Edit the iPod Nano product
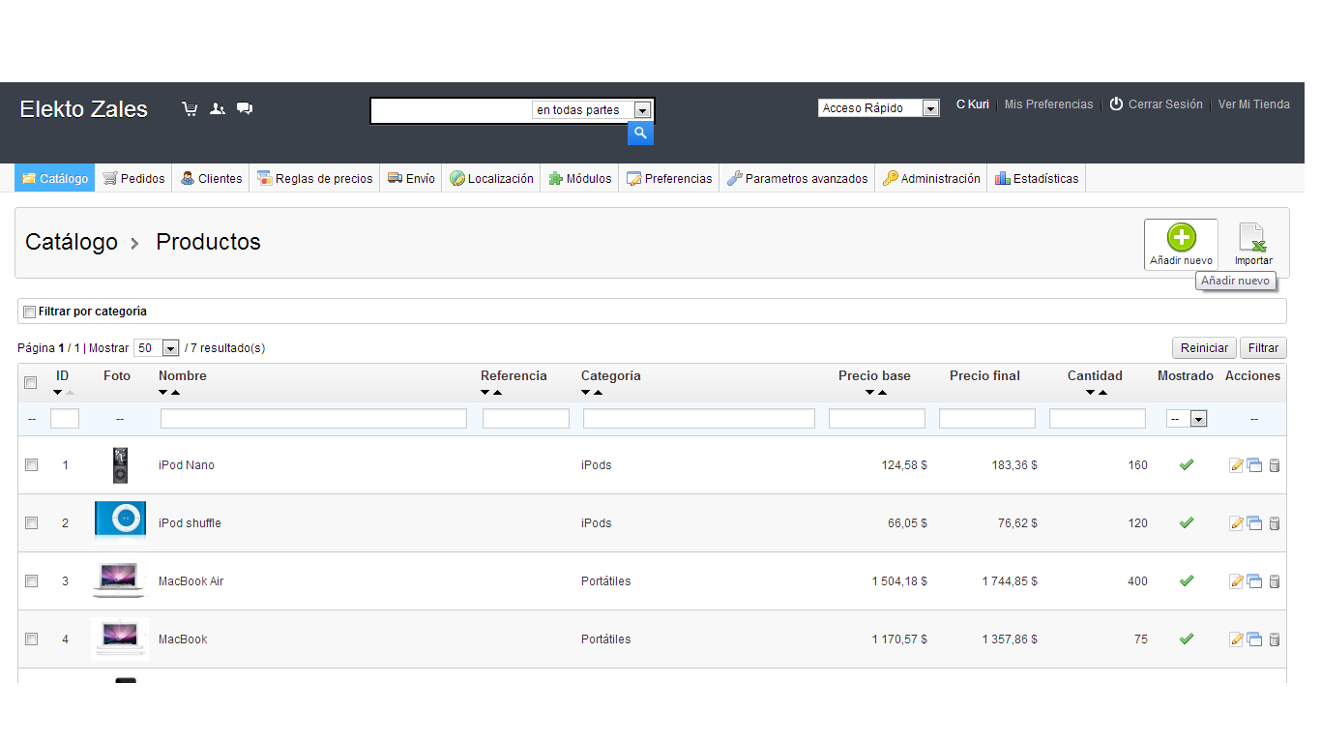The image size is (1321, 743). (1236, 465)
